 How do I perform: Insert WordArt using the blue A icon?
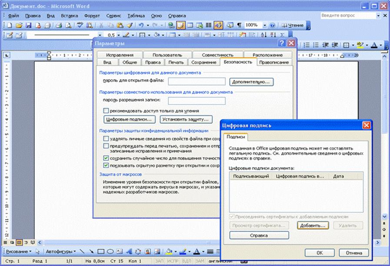[x=129, y=252]
